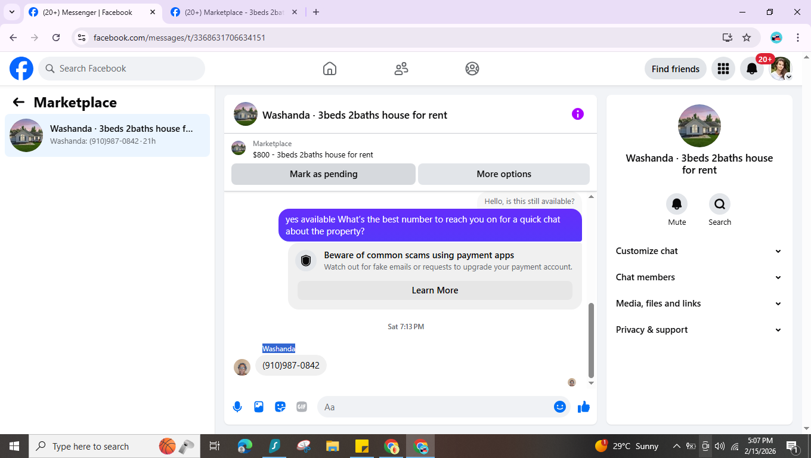Viewport: 811px width, 458px height.
Task: Open the Friends icon in top navigation
Action: pos(401,69)
